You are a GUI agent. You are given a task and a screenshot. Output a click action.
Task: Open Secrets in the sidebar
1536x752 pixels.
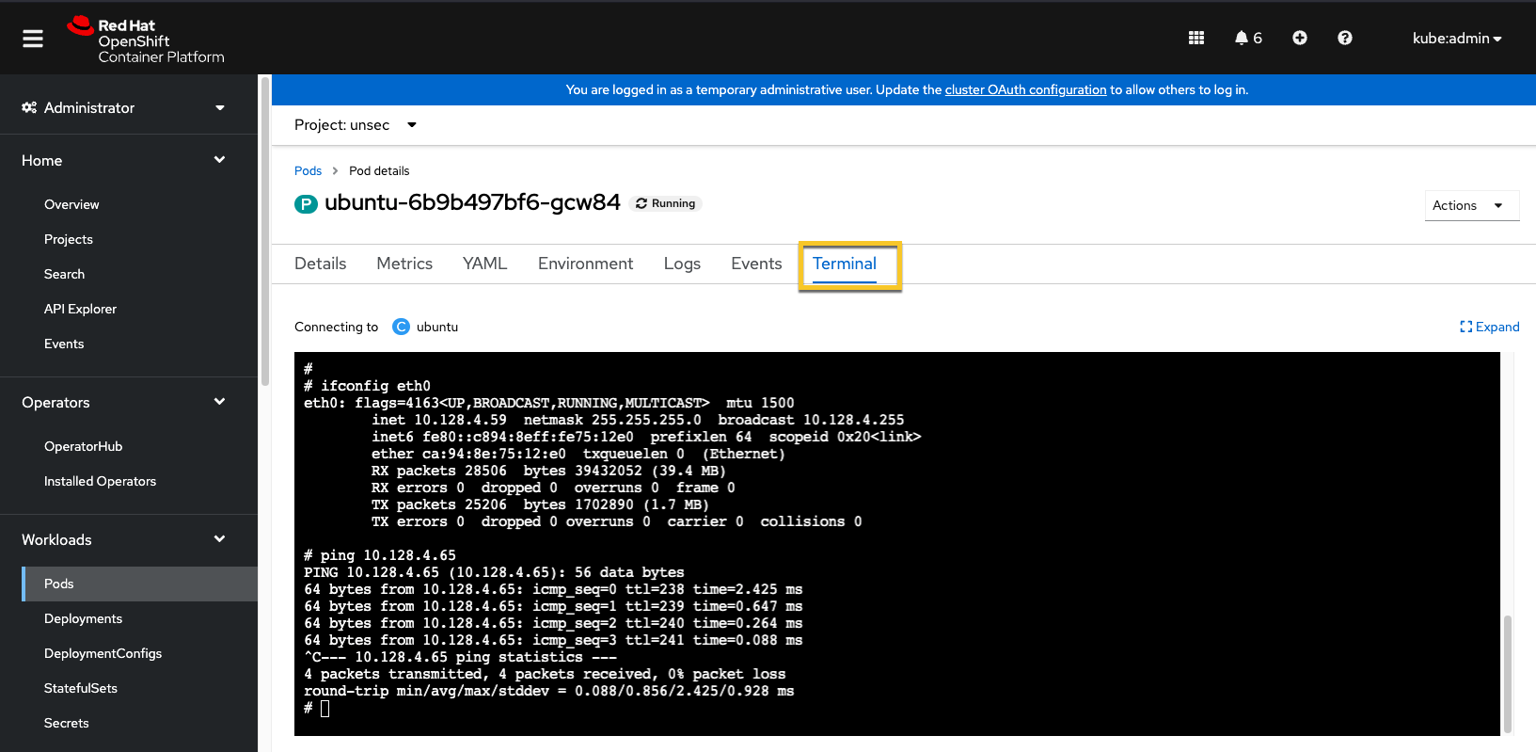pos(66,724)
